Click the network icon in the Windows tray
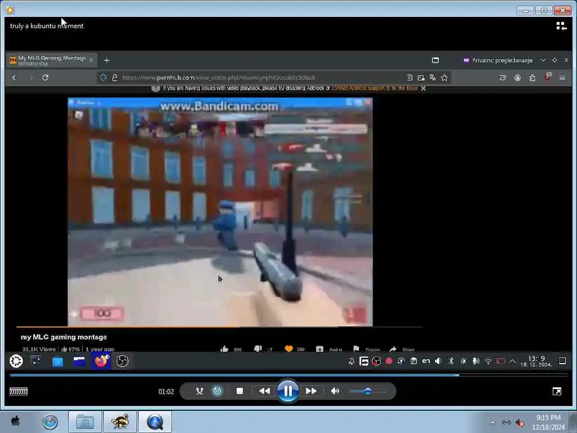Screen dimensions: 577x433 [507, 422]
